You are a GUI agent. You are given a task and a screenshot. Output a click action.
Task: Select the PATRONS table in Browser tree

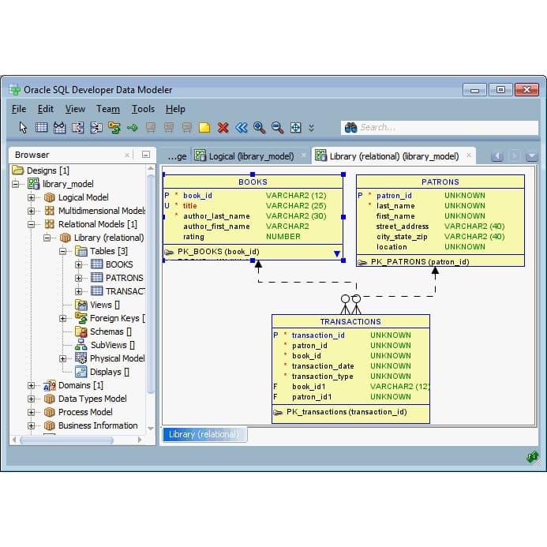pyautogui.click(x=124, y=278)
